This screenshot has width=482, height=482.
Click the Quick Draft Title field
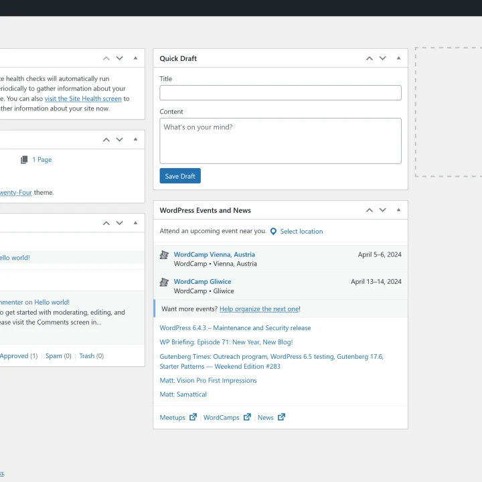pyautogui.click(x=280, y=93)
